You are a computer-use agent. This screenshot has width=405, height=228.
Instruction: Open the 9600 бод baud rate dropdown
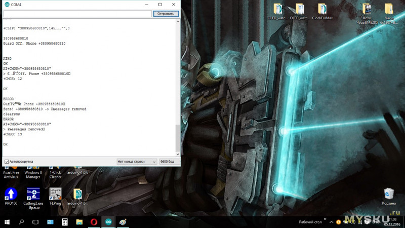[170, 162]
